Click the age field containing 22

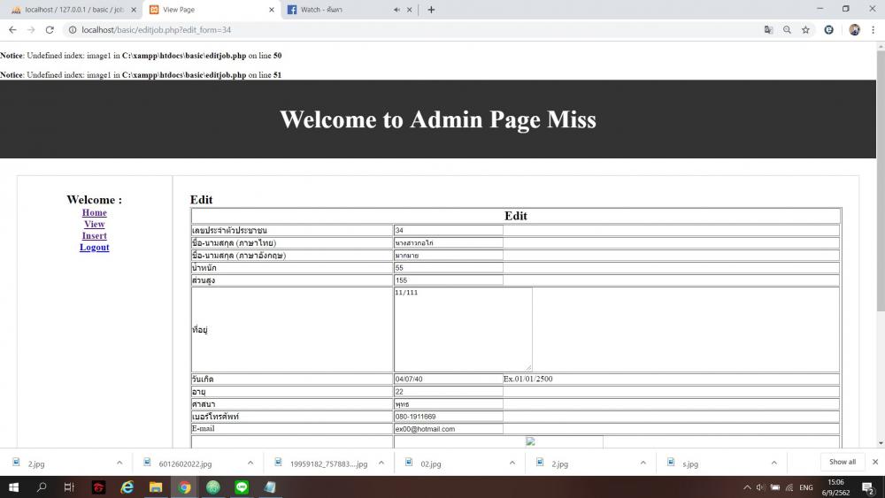click(448, 391)
